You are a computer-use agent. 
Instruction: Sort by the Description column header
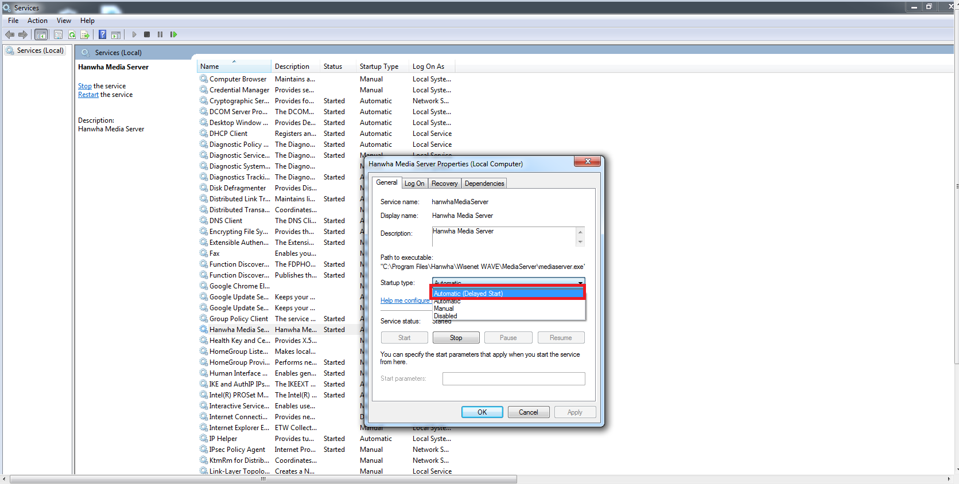296,67
